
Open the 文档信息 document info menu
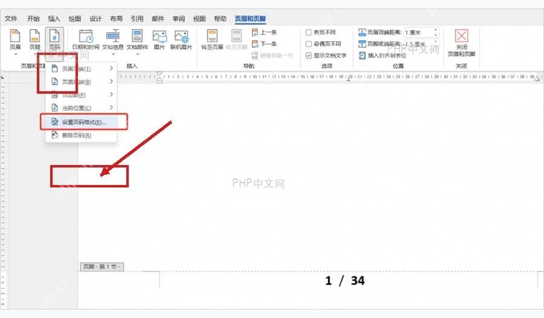pyautogui.click(x=113, y=42)
